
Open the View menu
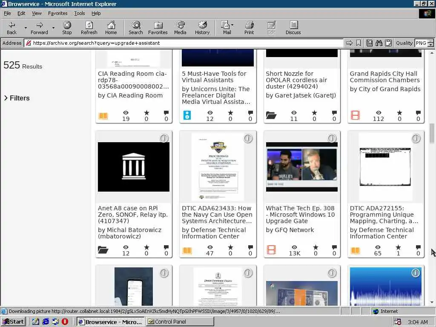pos(37,13)
